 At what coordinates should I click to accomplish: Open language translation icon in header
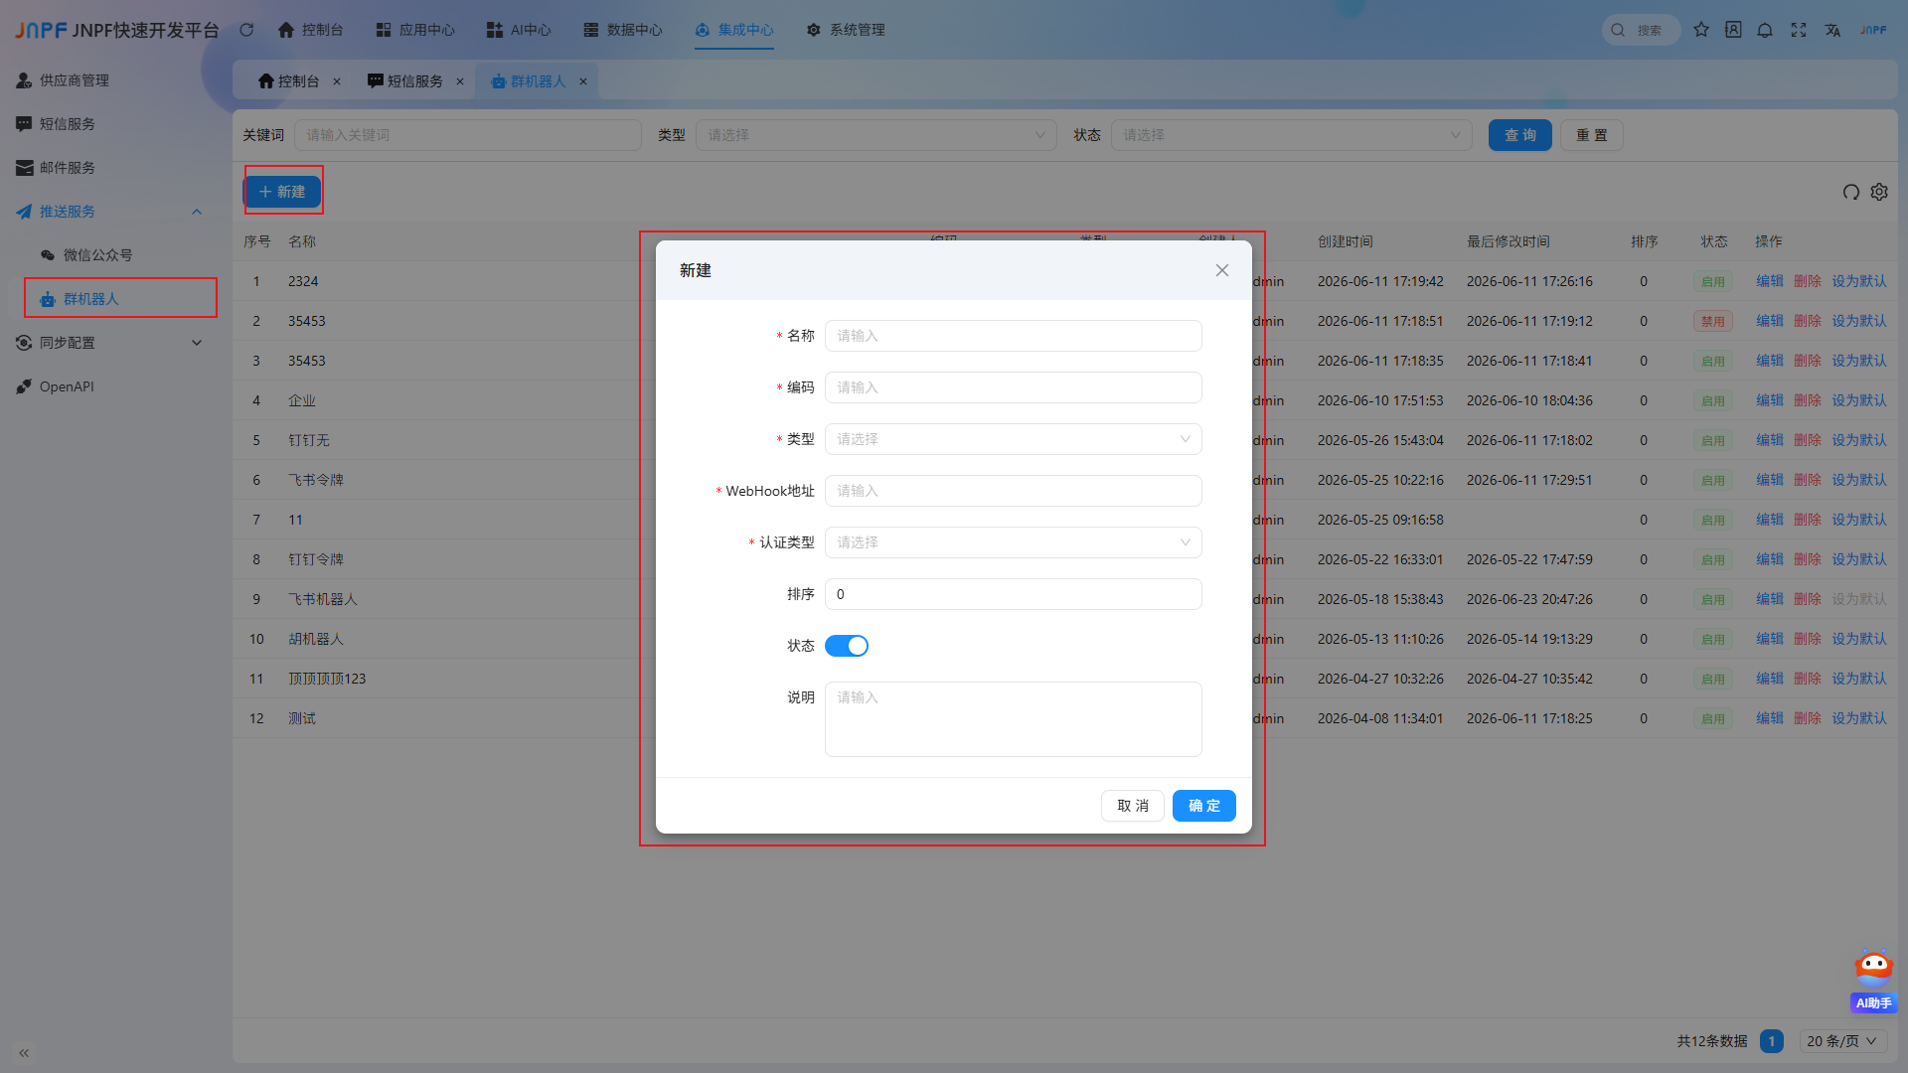point(1832,30)
